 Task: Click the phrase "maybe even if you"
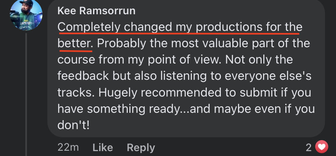[x=264, y=109]
